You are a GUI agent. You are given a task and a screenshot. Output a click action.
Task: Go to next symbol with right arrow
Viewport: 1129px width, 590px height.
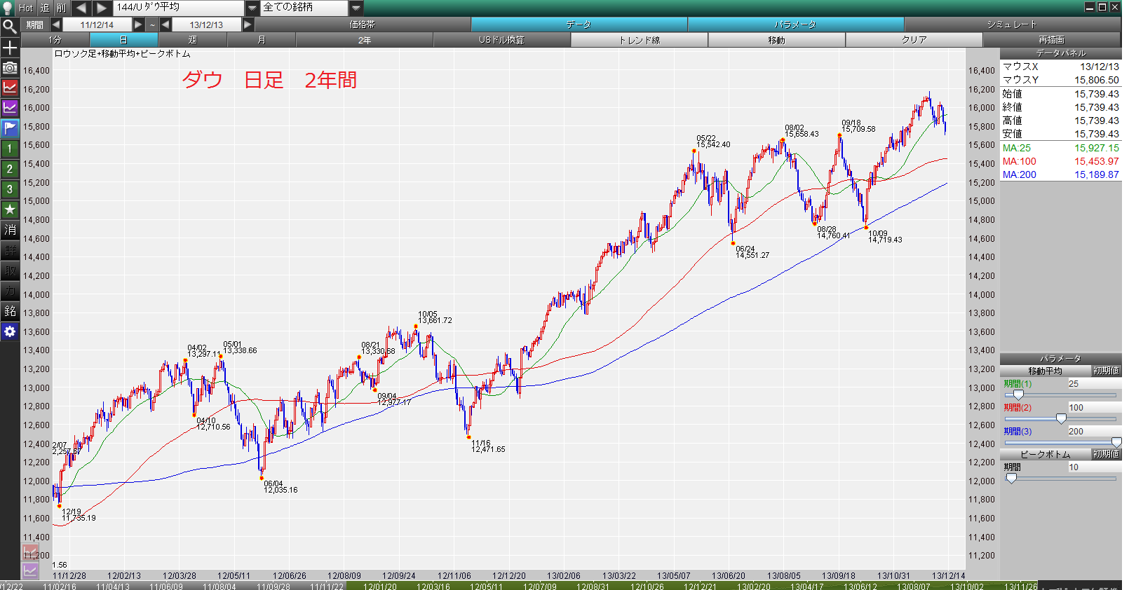(102, 8)
